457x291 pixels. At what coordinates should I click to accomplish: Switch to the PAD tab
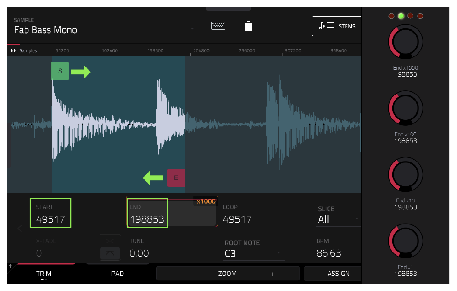click(x=117, y=274)
